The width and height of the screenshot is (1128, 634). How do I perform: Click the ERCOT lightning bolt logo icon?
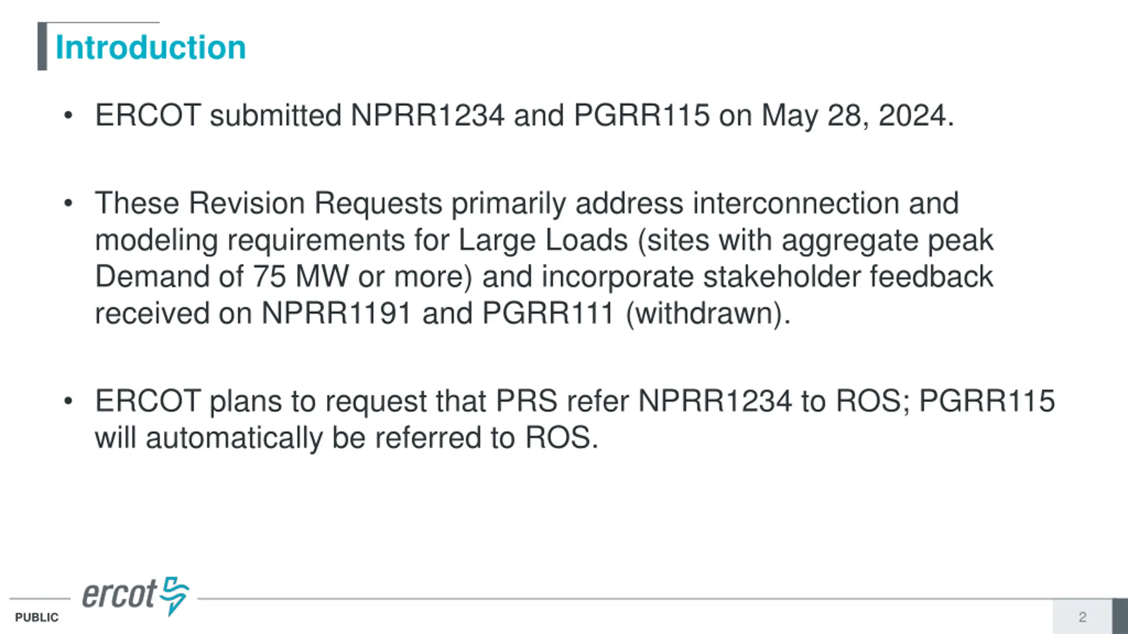pos(174,596)
